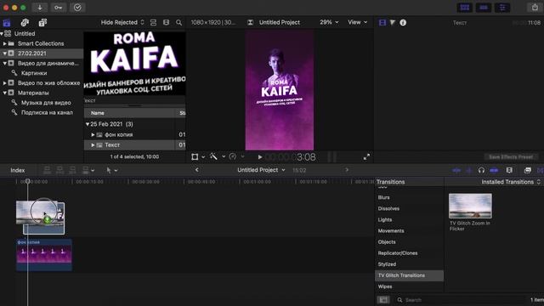Click the Insert clip edit icon
The image size is (544, 306).
coord(59,170)
